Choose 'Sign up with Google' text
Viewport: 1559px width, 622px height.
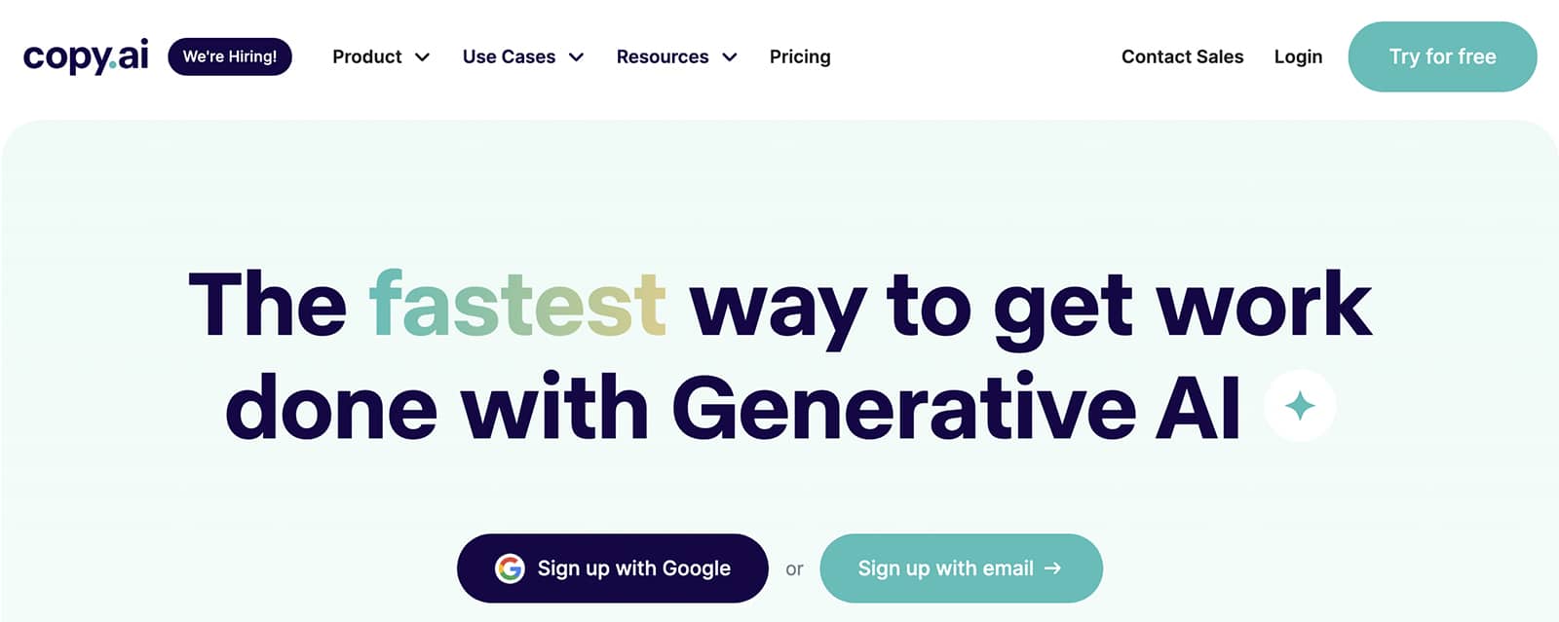click(x=633, y=568)
